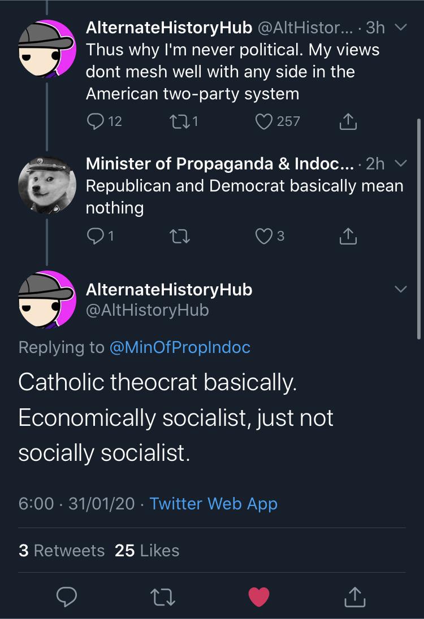The image size is (424, 619).
Task: Open AlternateHistoryHub's profile avatar
Action: click(45, 298)
